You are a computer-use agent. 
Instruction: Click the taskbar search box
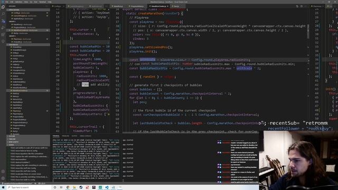point(29,187)
